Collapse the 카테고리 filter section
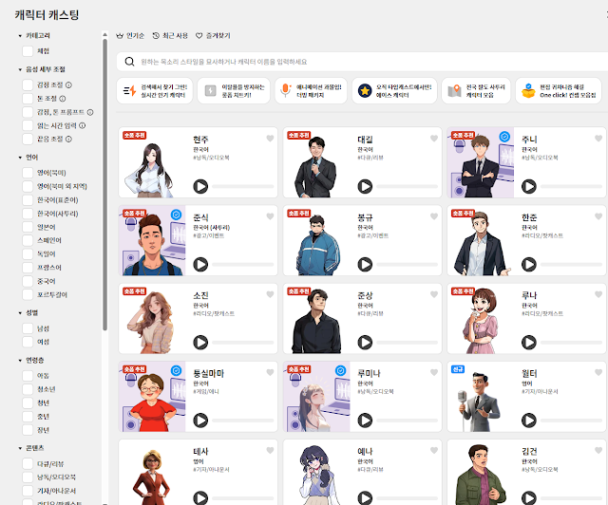This screenshot has width=608, height=505. [20, 36]
